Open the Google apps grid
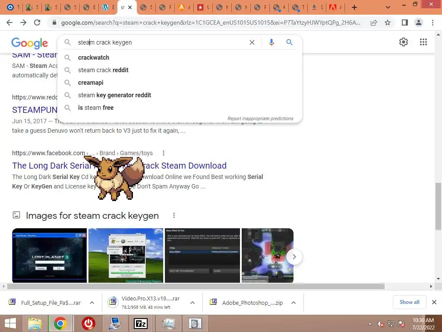Image resolution: width=442 pixels, height=332 pixels. pyautogui.click(x=423, y=42)
